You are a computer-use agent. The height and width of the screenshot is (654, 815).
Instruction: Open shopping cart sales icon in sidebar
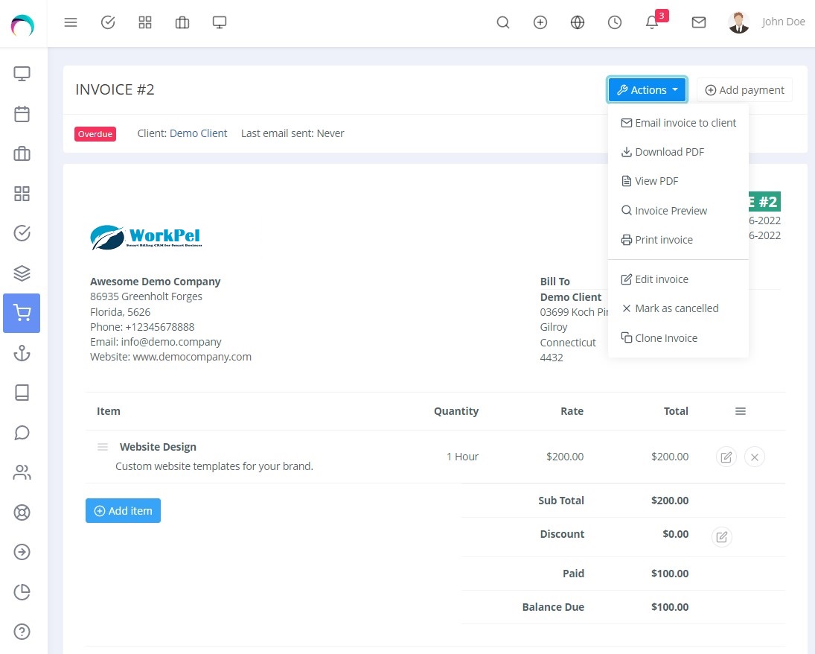(22, 313)
